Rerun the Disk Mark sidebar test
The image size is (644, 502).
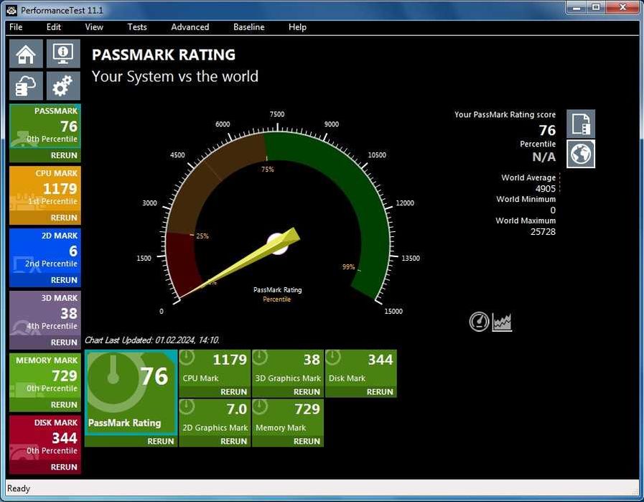point(64,467)
